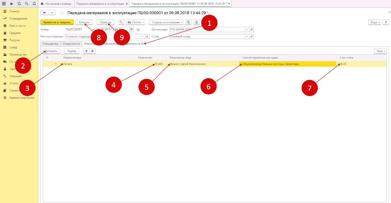
Task: Open notifications bell icon
Action: pos(34,4)
